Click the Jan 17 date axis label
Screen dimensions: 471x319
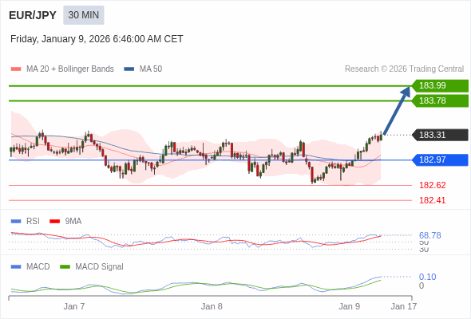(403, 306)
